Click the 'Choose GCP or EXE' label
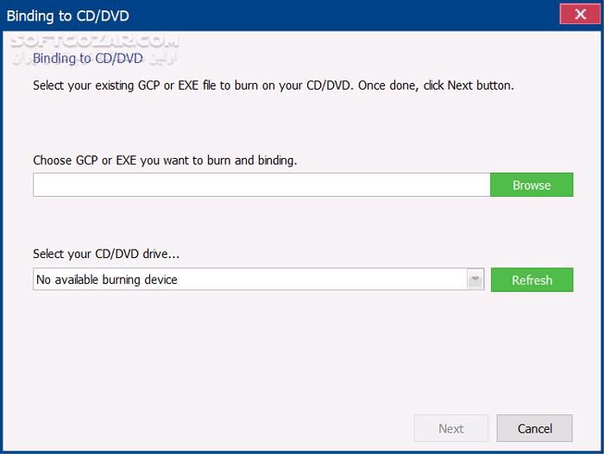Image resolution: width=604 pixels, height=454 pixels. [165, 160]
